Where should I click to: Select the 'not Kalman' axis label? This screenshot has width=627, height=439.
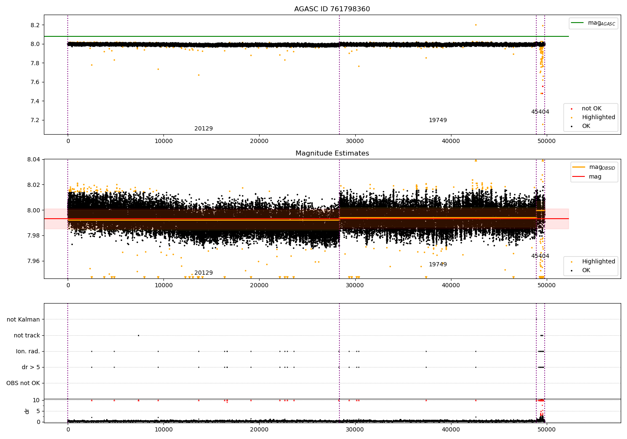tap(23, 320)
